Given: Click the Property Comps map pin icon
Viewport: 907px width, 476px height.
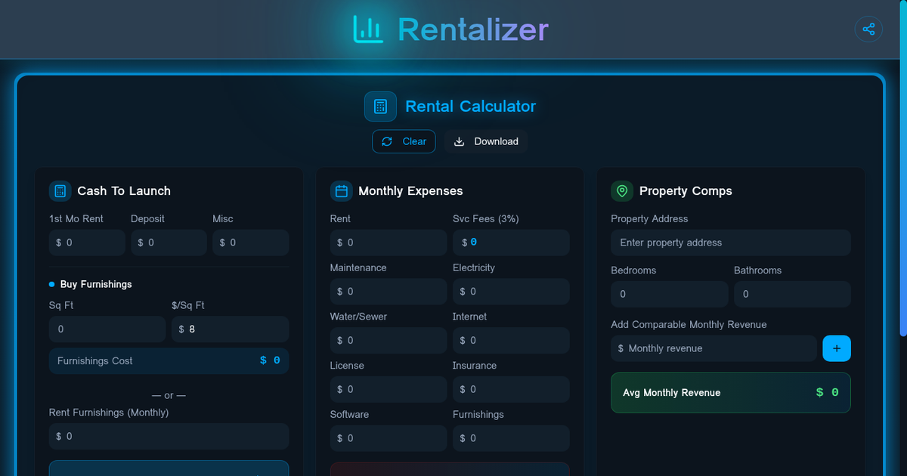Looking at the screenshot, I should [622, 191].
